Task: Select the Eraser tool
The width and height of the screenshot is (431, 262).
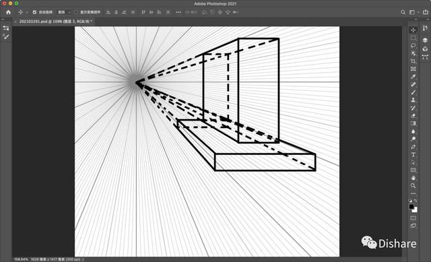Action: pos(413,116)
